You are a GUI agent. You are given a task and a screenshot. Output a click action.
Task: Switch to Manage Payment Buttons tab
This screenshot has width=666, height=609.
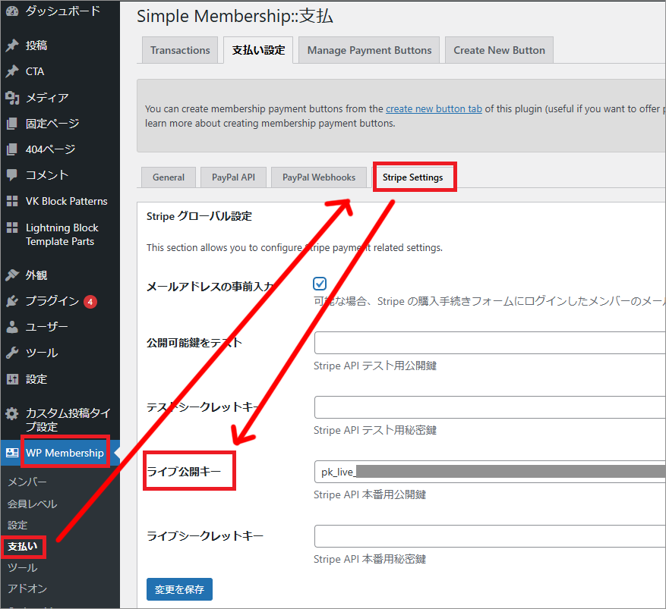coord(369,50)
